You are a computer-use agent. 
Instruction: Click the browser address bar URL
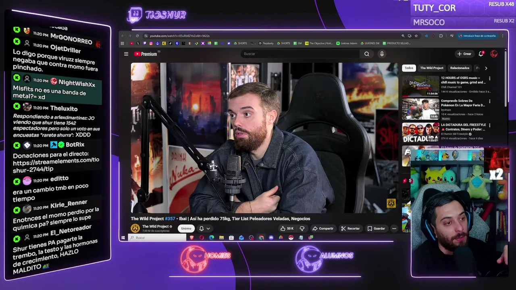[x=179, y=36]
